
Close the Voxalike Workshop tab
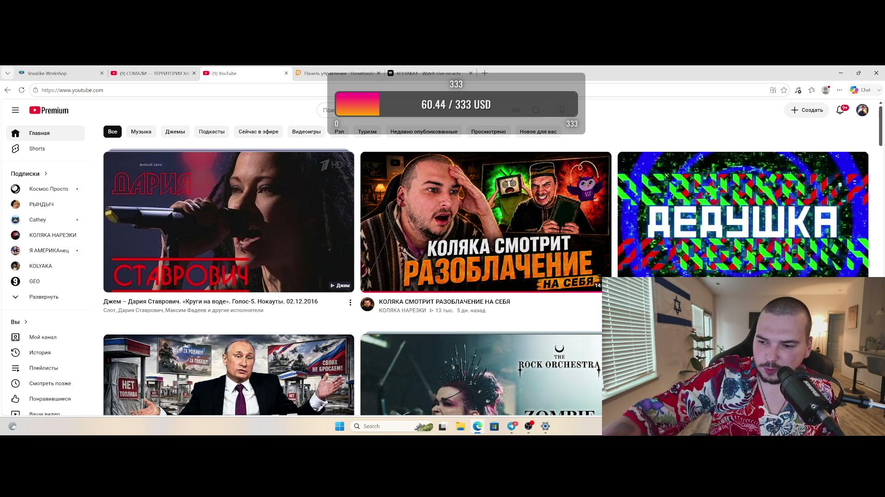point(102,73)
